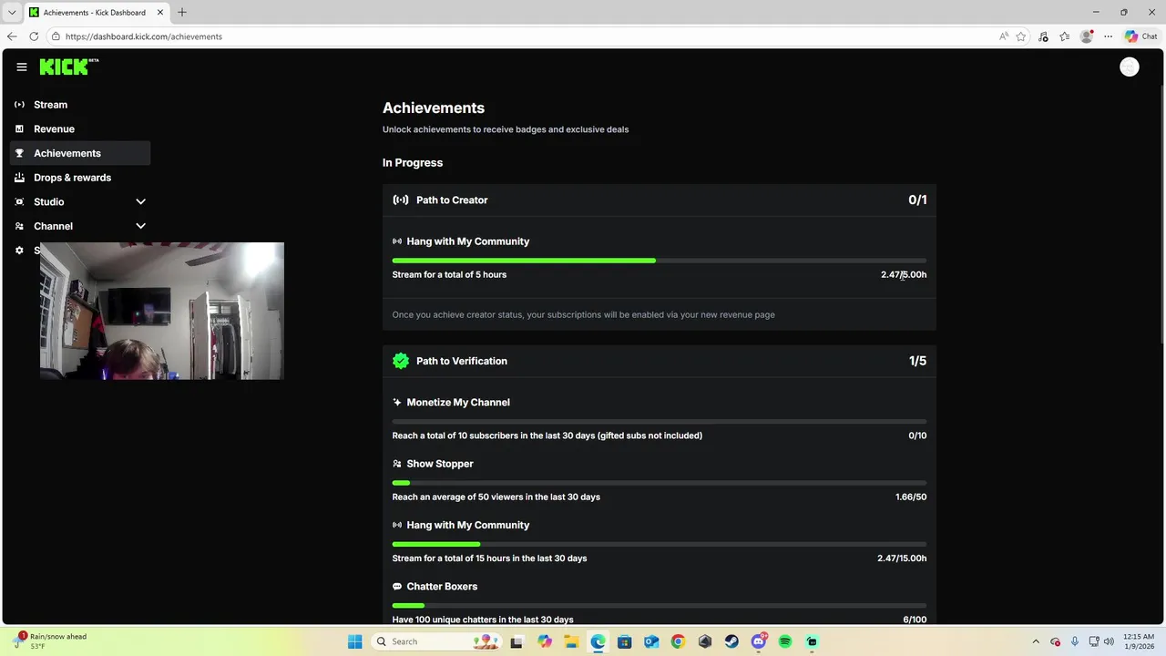The height and width of the screenshot is (656, 1166).
Task: Click the Achievements trophy icon
Action: tap(19, 153)
